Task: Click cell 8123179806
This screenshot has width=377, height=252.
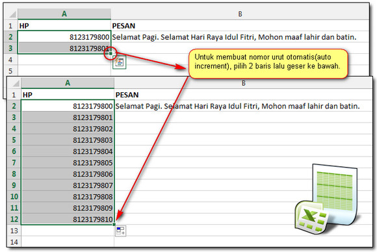Action: (x=68, y=174)
